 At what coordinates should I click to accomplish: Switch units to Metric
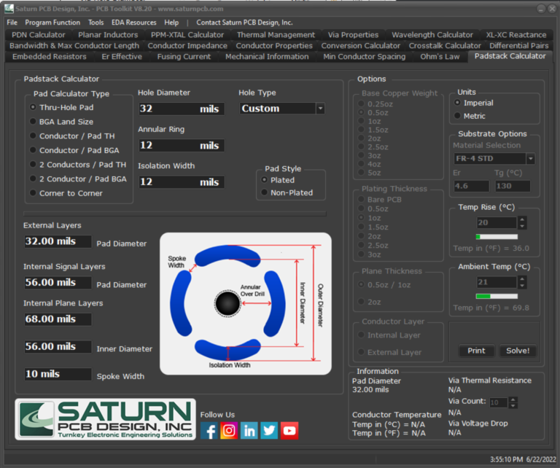coord(457,116)
